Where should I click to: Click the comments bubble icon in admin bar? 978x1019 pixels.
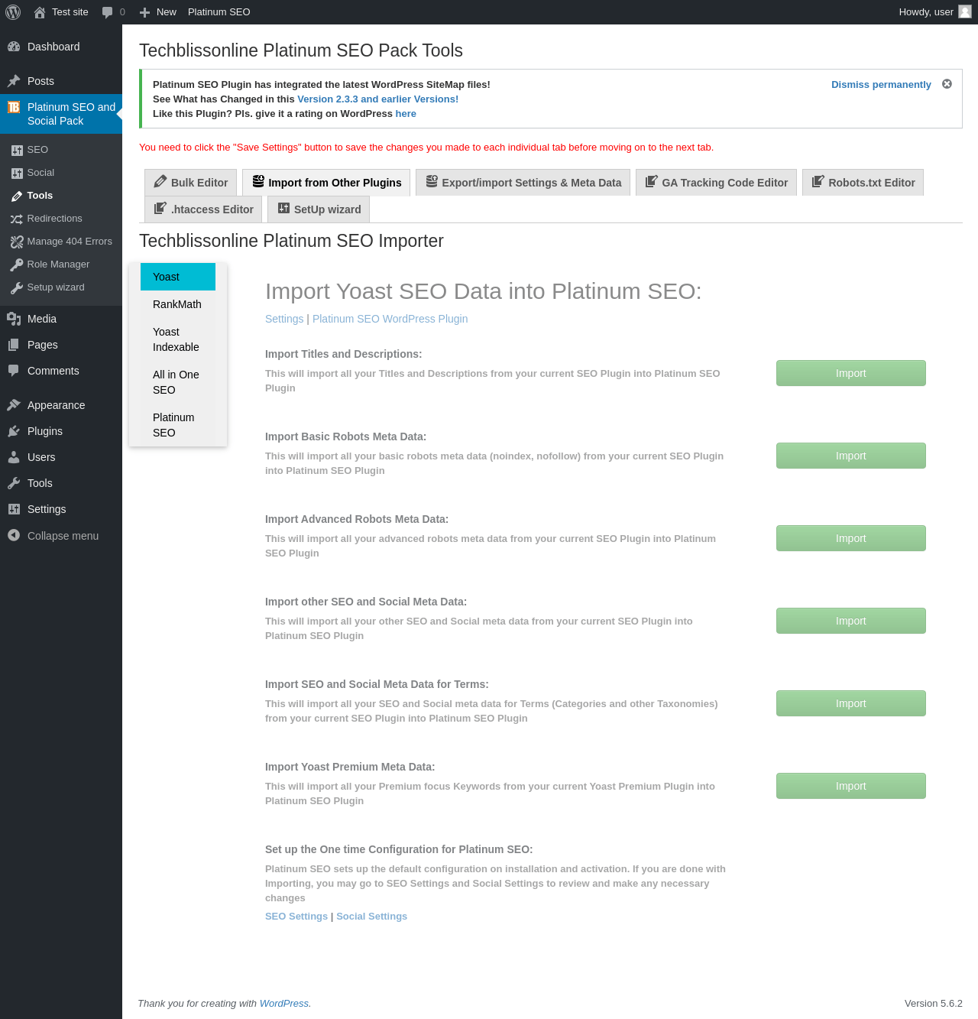[x=108, y=12]
